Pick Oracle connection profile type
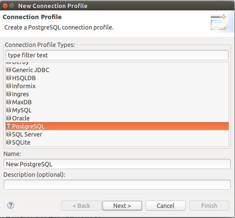235x218 pixels. 117,118
